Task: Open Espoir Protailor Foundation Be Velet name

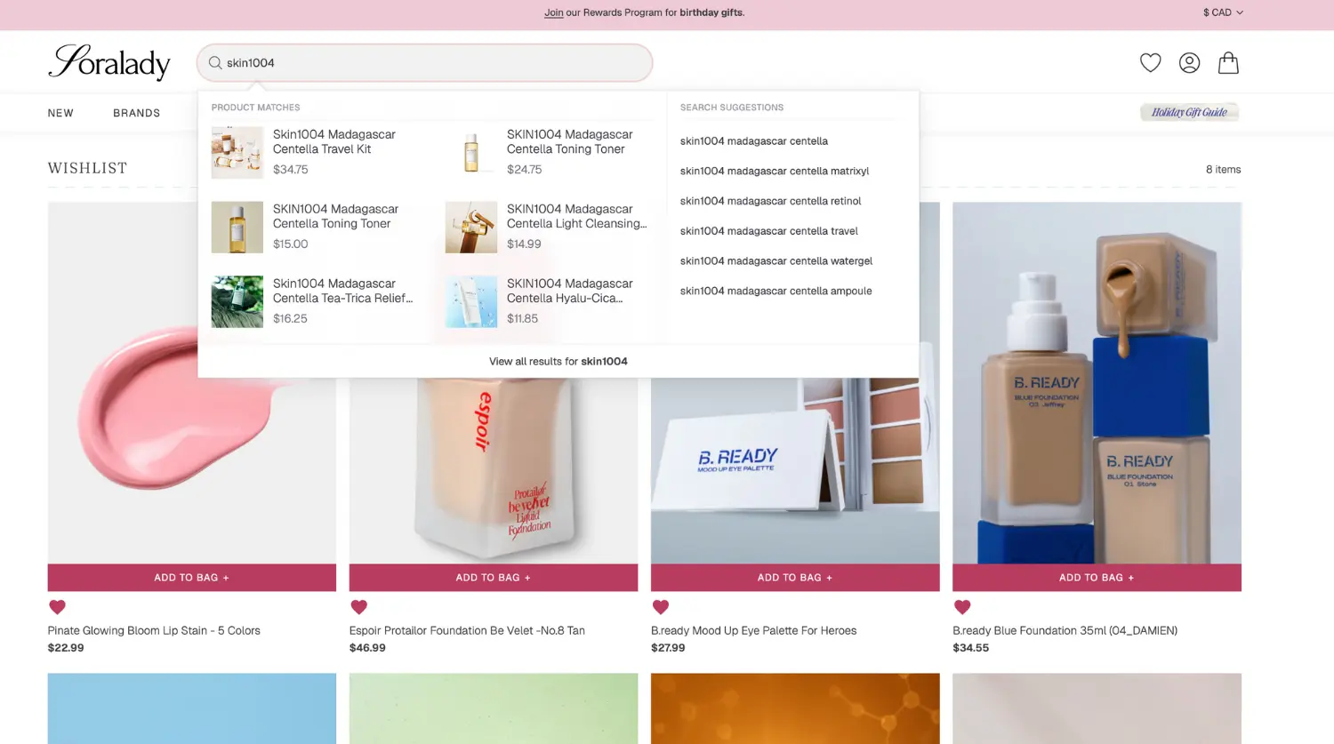Action: click(x=467, y=630)
